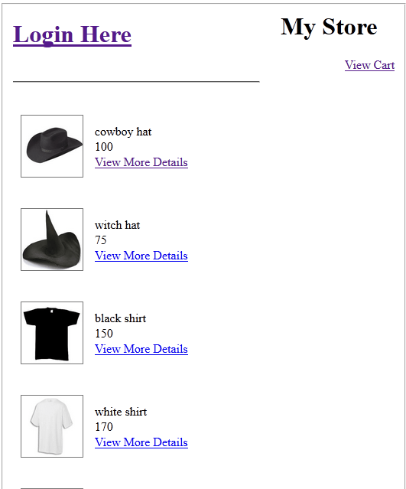
Task: Open the Login Here link
Action: (x=72, y=35)
